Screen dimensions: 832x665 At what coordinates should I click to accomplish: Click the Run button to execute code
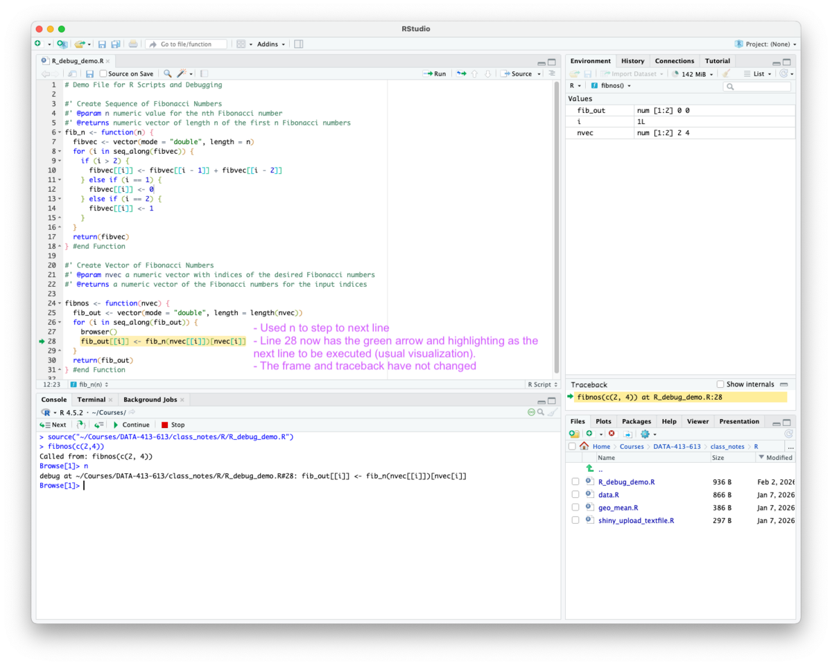coord(435,73)
